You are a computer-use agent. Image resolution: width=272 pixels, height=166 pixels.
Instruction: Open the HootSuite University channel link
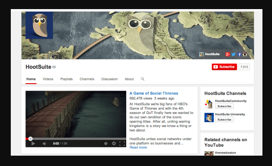(x=230, y=114)
